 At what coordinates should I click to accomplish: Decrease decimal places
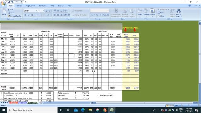tap(108, 15)
